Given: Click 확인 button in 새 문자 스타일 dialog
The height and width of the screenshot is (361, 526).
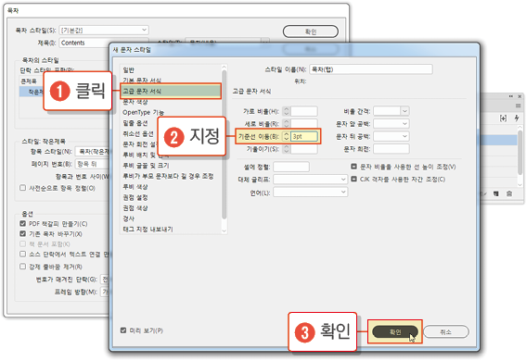Looking at the screenshot, I should pos(395,331).
